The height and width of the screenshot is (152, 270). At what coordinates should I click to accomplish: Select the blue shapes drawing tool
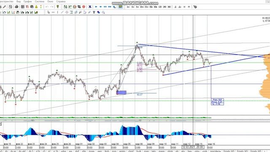coord(98,12)
